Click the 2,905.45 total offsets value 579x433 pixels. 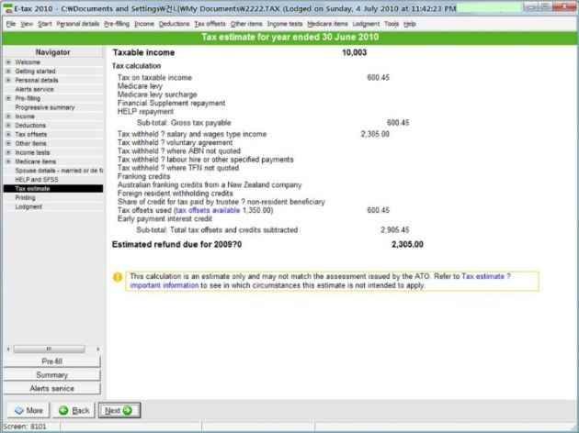click(395, 230)
